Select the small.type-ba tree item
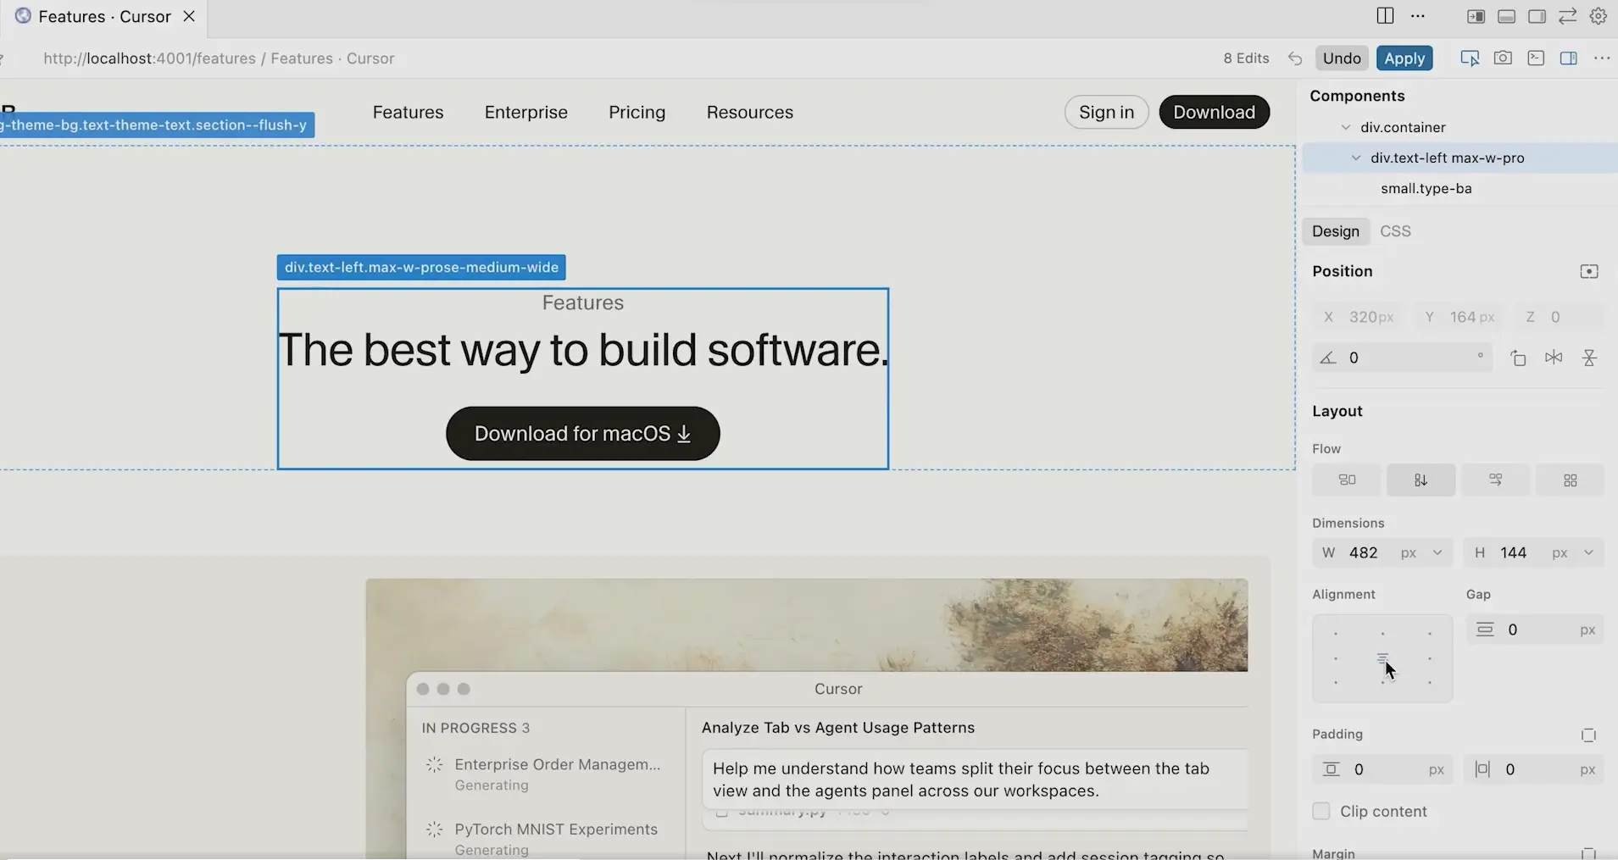This screenshot has height=860, width=1618. [1426, 188]
